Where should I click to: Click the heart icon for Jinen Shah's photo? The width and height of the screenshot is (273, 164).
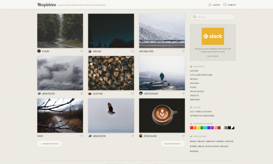[x=133, y=51]
